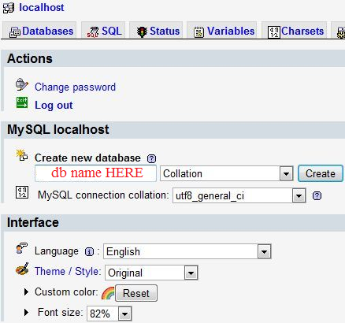Image resolution: width=345 pixels, height=323 pixels.
Task: Open the utf8_general_ci connection collation dropdown
Action: coord(239,195)
